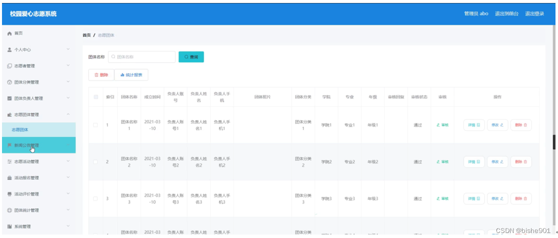
Task: Expand 活动评价管理 using its chevron
Action: pos(68,194)
